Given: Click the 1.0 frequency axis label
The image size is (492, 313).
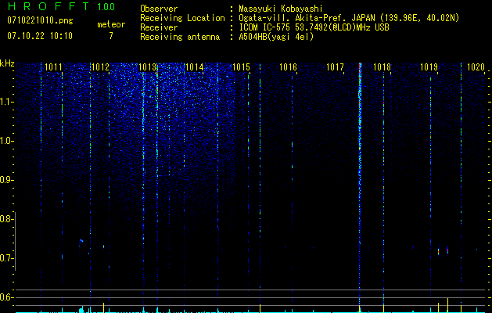Looking at the screenshot, I should tap(6, 141).
